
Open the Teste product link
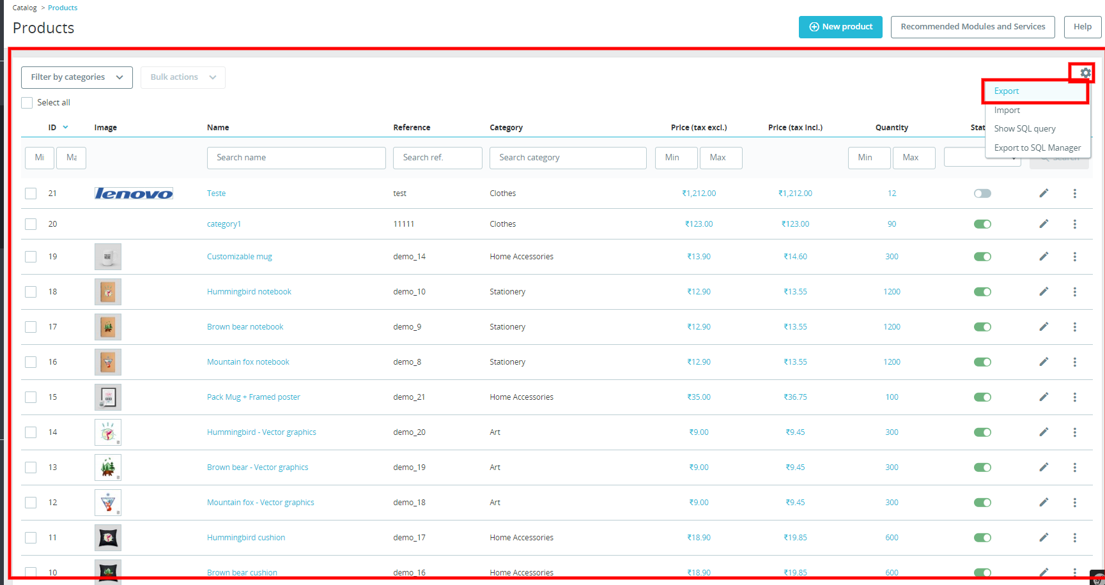pyautogui.click(x=216, y=194)
